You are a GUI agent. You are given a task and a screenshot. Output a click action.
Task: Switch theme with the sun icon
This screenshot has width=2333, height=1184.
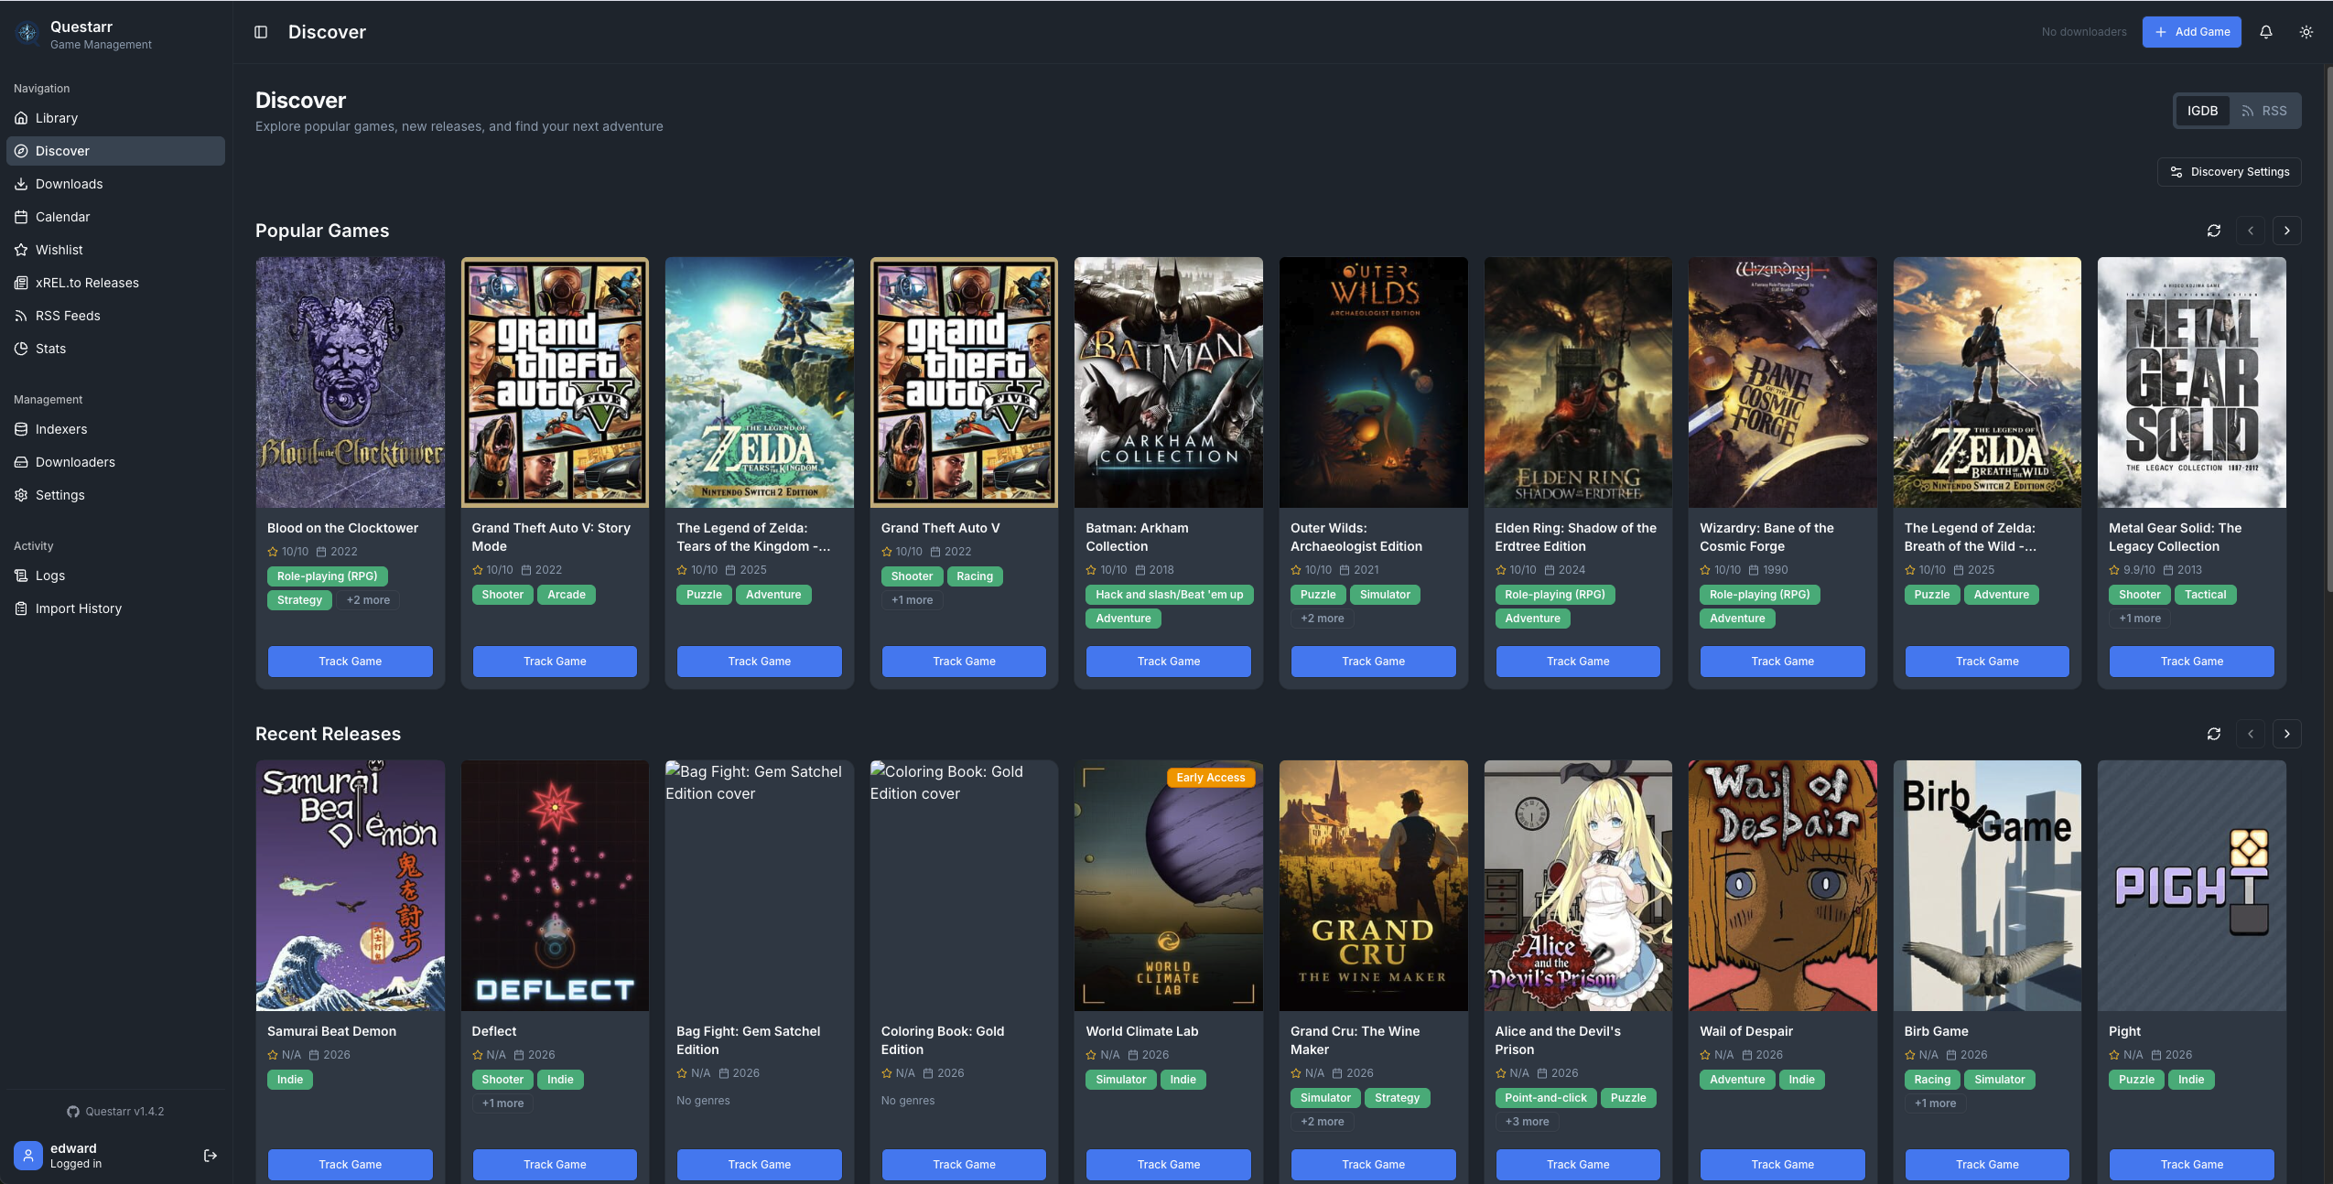click(x=2306, y=32)
